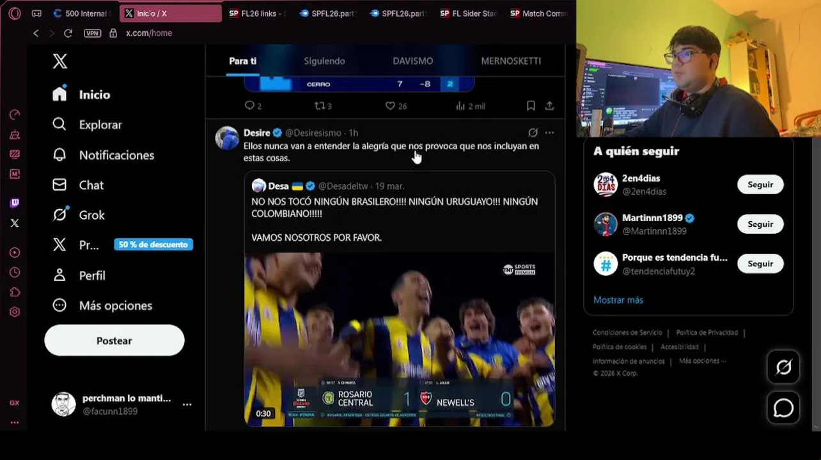Repost the post with 3 reposts
The image size is (821, 460).
(323, 106)
